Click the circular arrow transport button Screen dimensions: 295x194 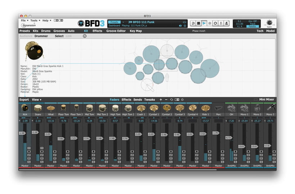(x=215, y=23)
